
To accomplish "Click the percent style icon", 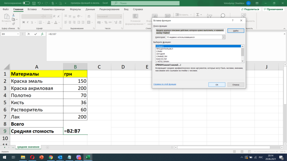I will click(106, 22).
